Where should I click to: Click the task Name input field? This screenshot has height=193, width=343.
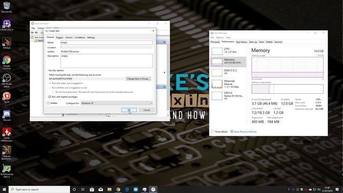coord(107,42)
